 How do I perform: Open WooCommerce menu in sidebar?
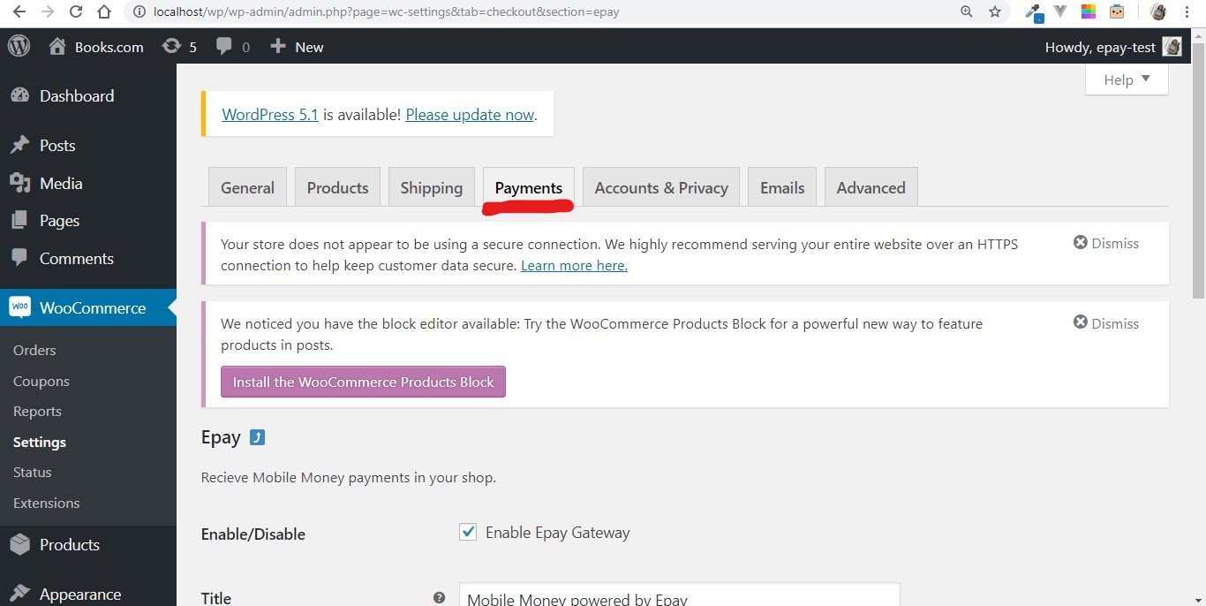point(88,307)
